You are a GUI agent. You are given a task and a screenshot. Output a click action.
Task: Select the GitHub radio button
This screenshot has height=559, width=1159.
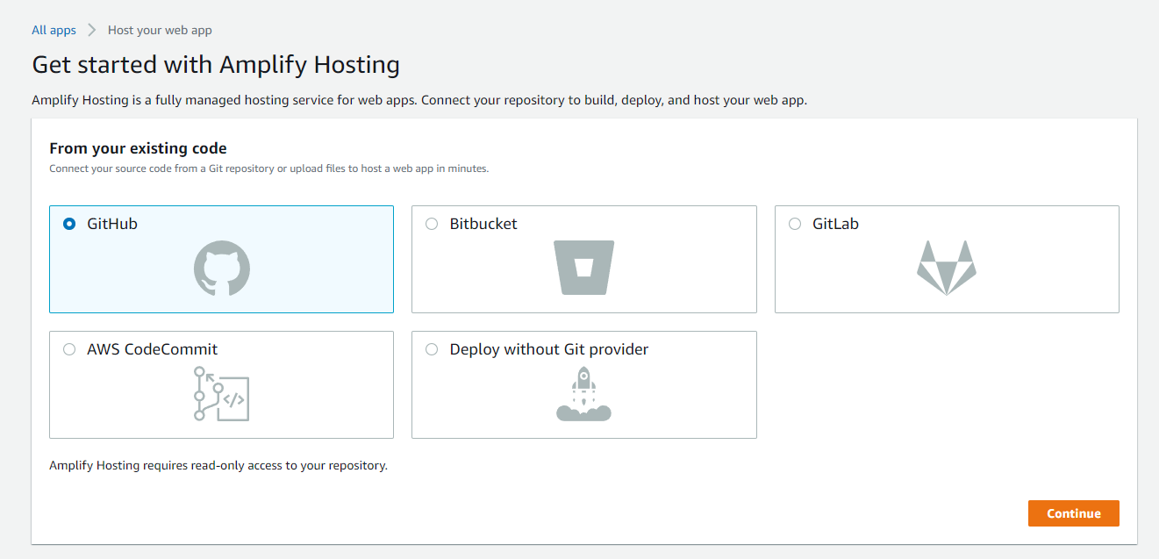69,224
